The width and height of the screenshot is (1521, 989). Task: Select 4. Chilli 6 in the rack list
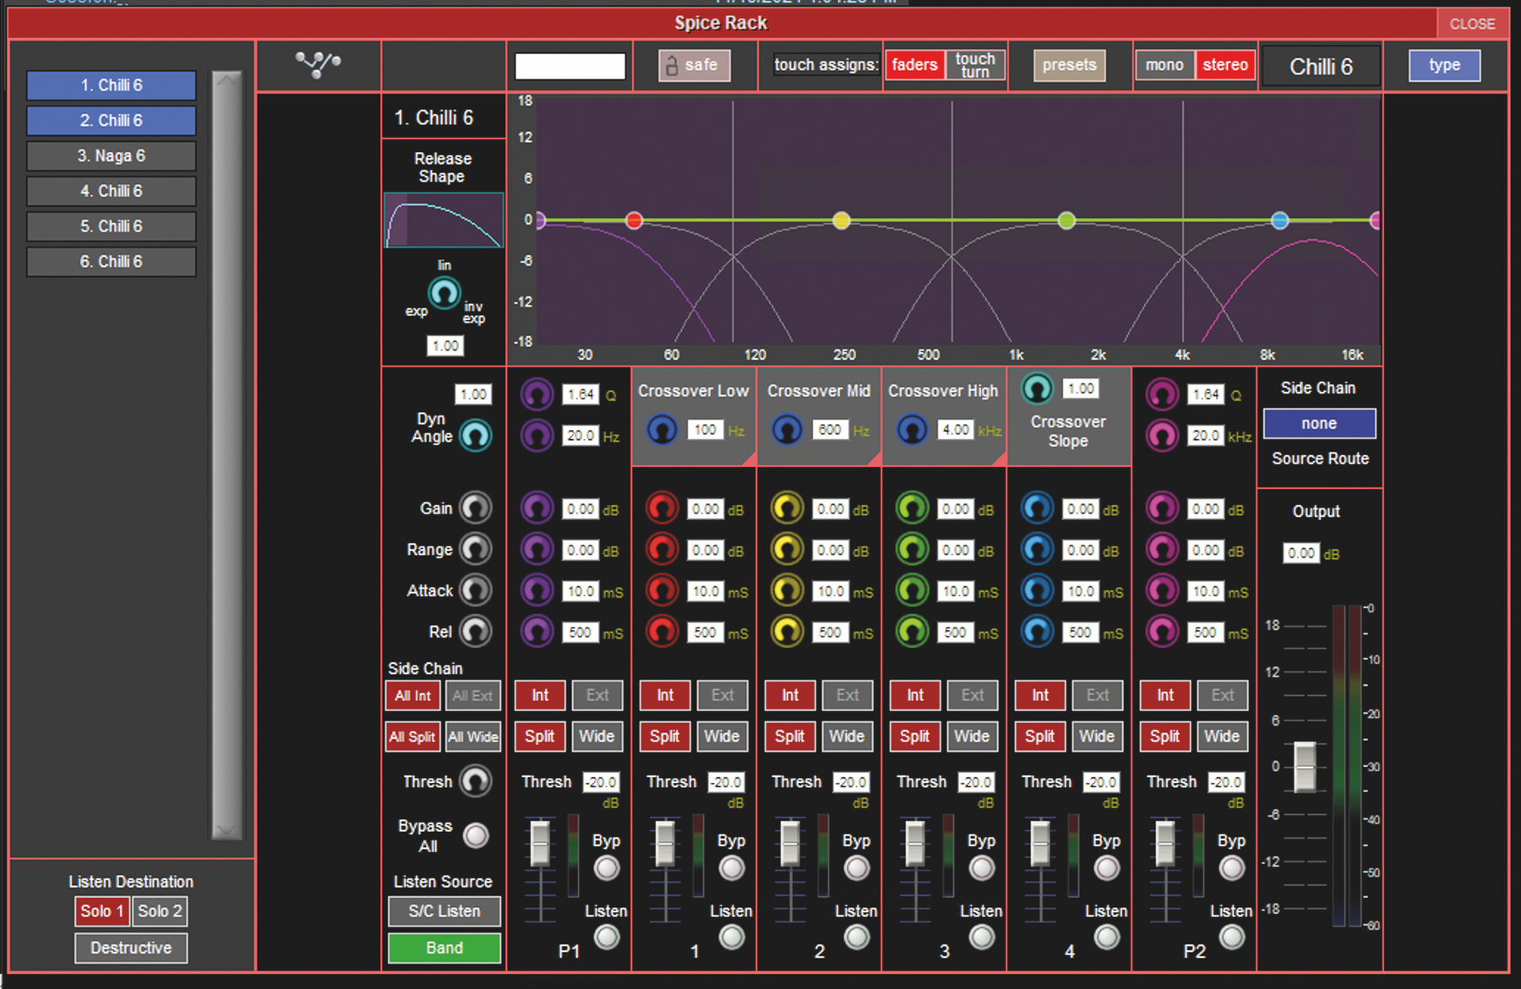tap(112, 192)
